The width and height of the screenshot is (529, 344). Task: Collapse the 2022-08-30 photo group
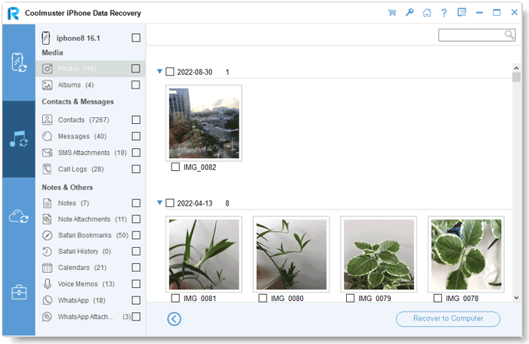[159, 71]
